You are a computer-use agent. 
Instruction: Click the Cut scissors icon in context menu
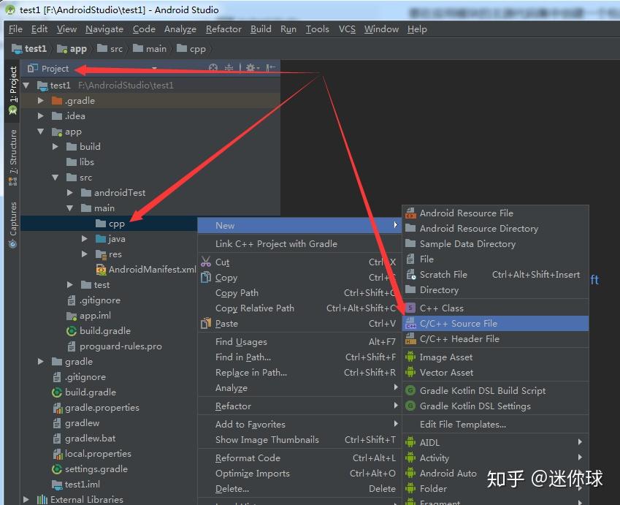pyautogui.click(x=206, y=262)
